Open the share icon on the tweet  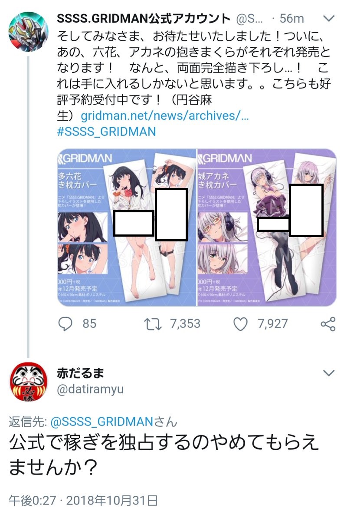click(x=328, y=324)
